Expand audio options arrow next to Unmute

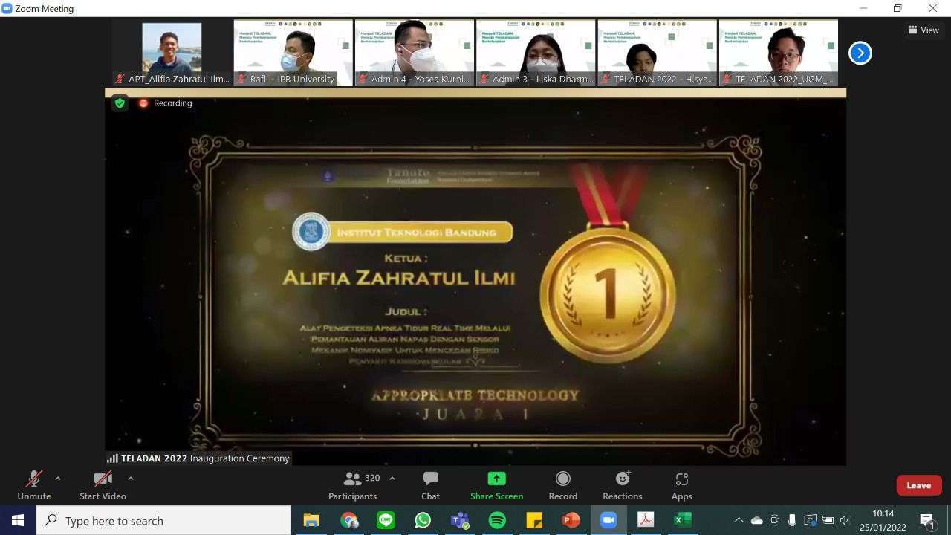click(x=58, y=479)
